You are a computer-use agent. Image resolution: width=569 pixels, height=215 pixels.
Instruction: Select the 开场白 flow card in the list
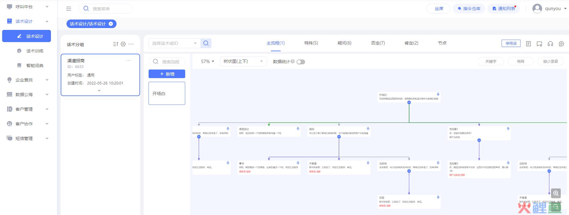[x=167, y=93]
